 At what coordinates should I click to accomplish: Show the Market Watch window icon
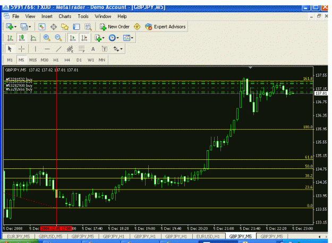pyautogui.click(x=42, y=27)
